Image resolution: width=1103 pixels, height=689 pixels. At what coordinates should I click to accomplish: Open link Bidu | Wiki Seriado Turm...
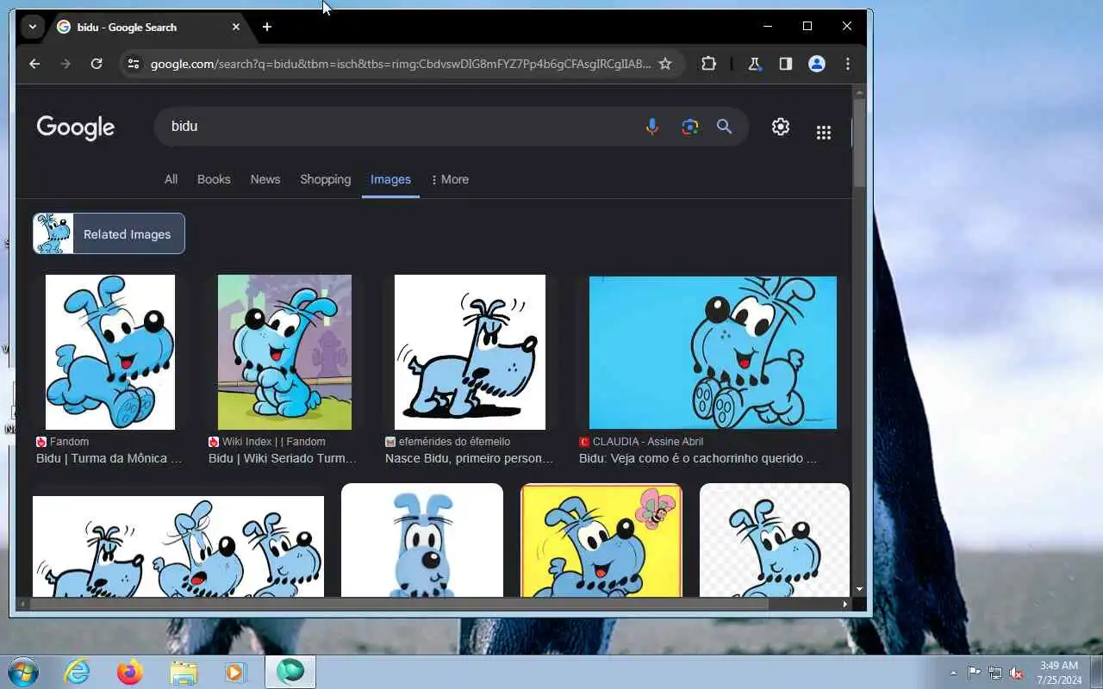(x=283, y=458)
